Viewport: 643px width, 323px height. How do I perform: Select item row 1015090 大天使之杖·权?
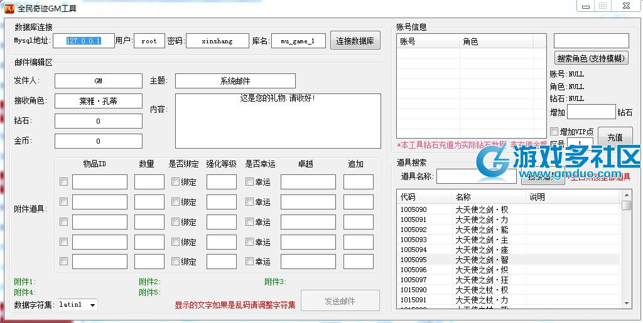click(509, 290)
